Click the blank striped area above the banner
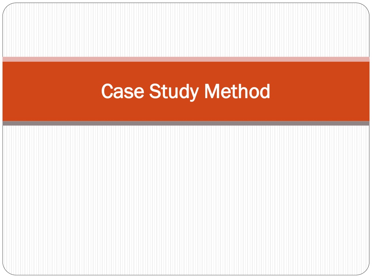The height and width of the screenshot is (279, 372). [186, 30]
